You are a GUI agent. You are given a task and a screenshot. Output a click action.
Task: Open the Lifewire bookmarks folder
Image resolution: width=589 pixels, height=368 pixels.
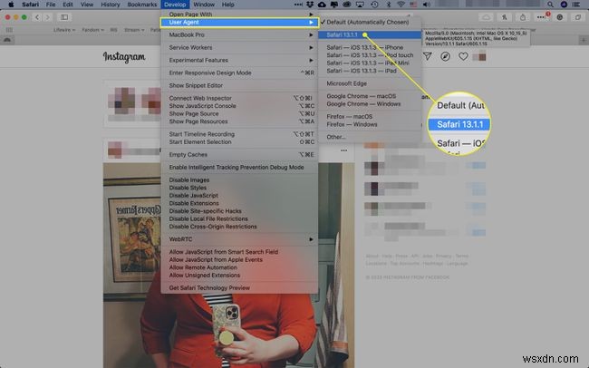pyautogui.click(x=63, y=30)
